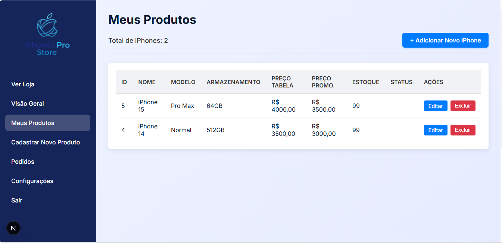The width and height of the screenshot is (502, 243).
Task: Click Sair to log out
Action: (x=17, y=200)
